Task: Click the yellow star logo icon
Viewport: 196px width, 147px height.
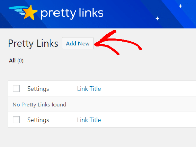Action: pos(30,12)
